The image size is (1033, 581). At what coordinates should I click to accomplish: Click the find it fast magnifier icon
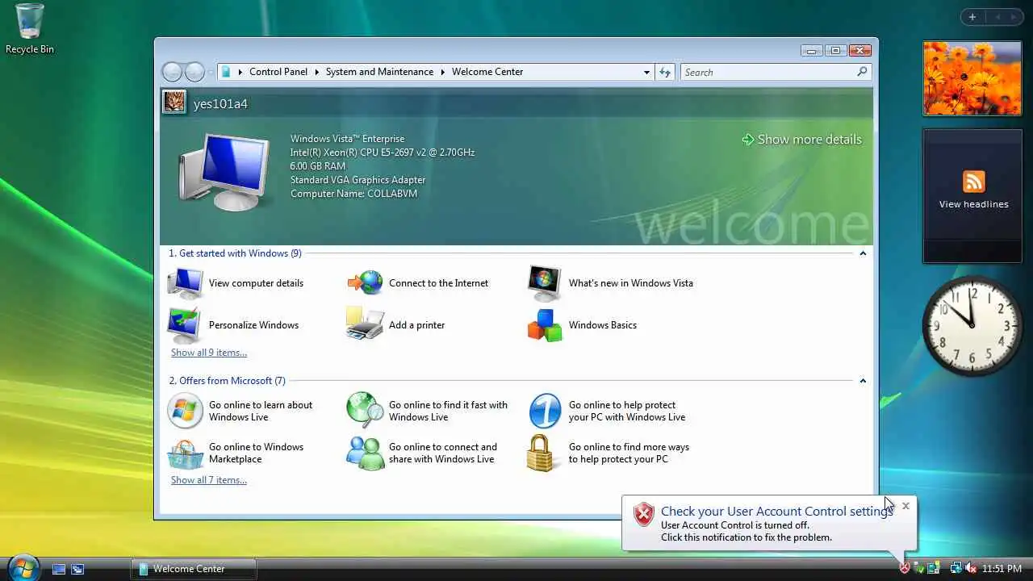coord(365,411)
